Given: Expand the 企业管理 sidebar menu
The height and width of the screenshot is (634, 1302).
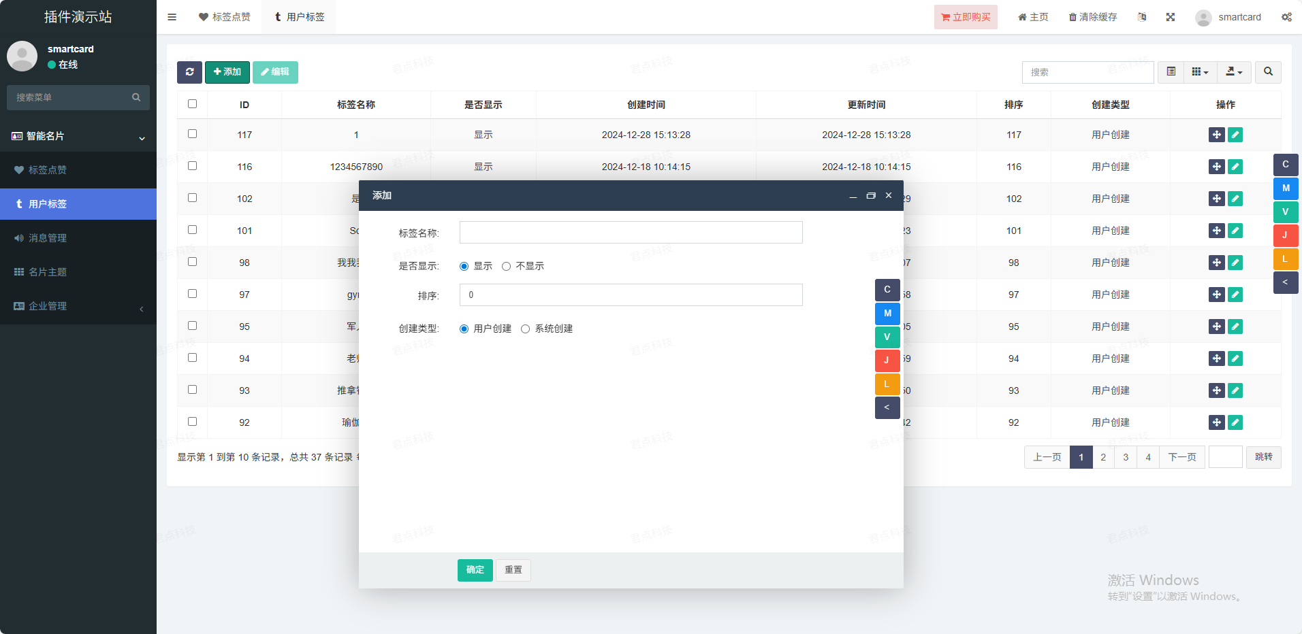Looking at the screenshot, I should tap(78, 306).
